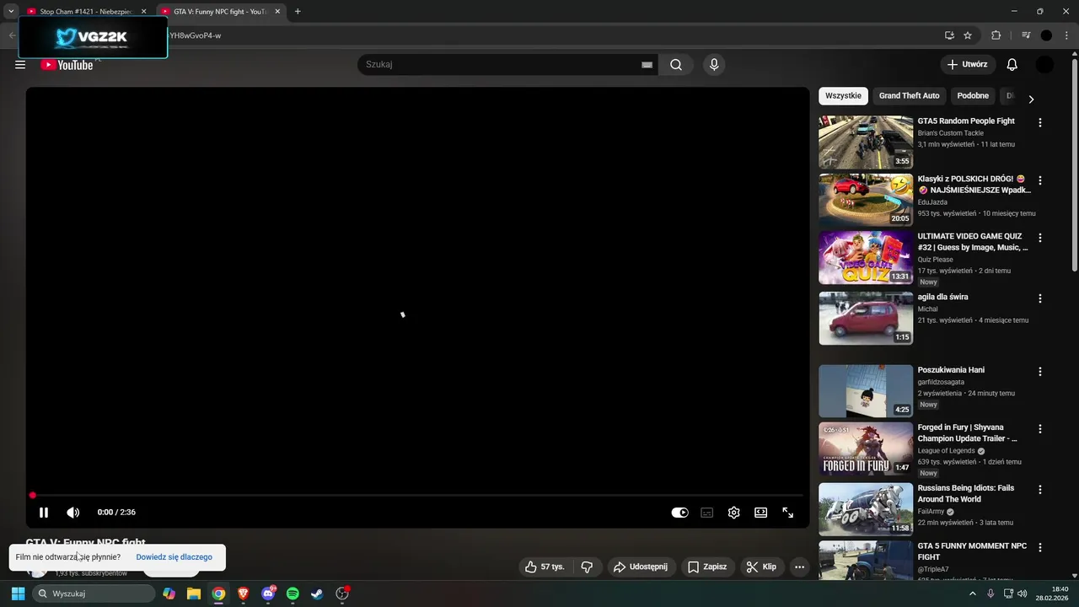The height and width of the screenshot is (607, 1079).
Task: Select the Wszystkie filter chip
Action: (x=843, y=96)
